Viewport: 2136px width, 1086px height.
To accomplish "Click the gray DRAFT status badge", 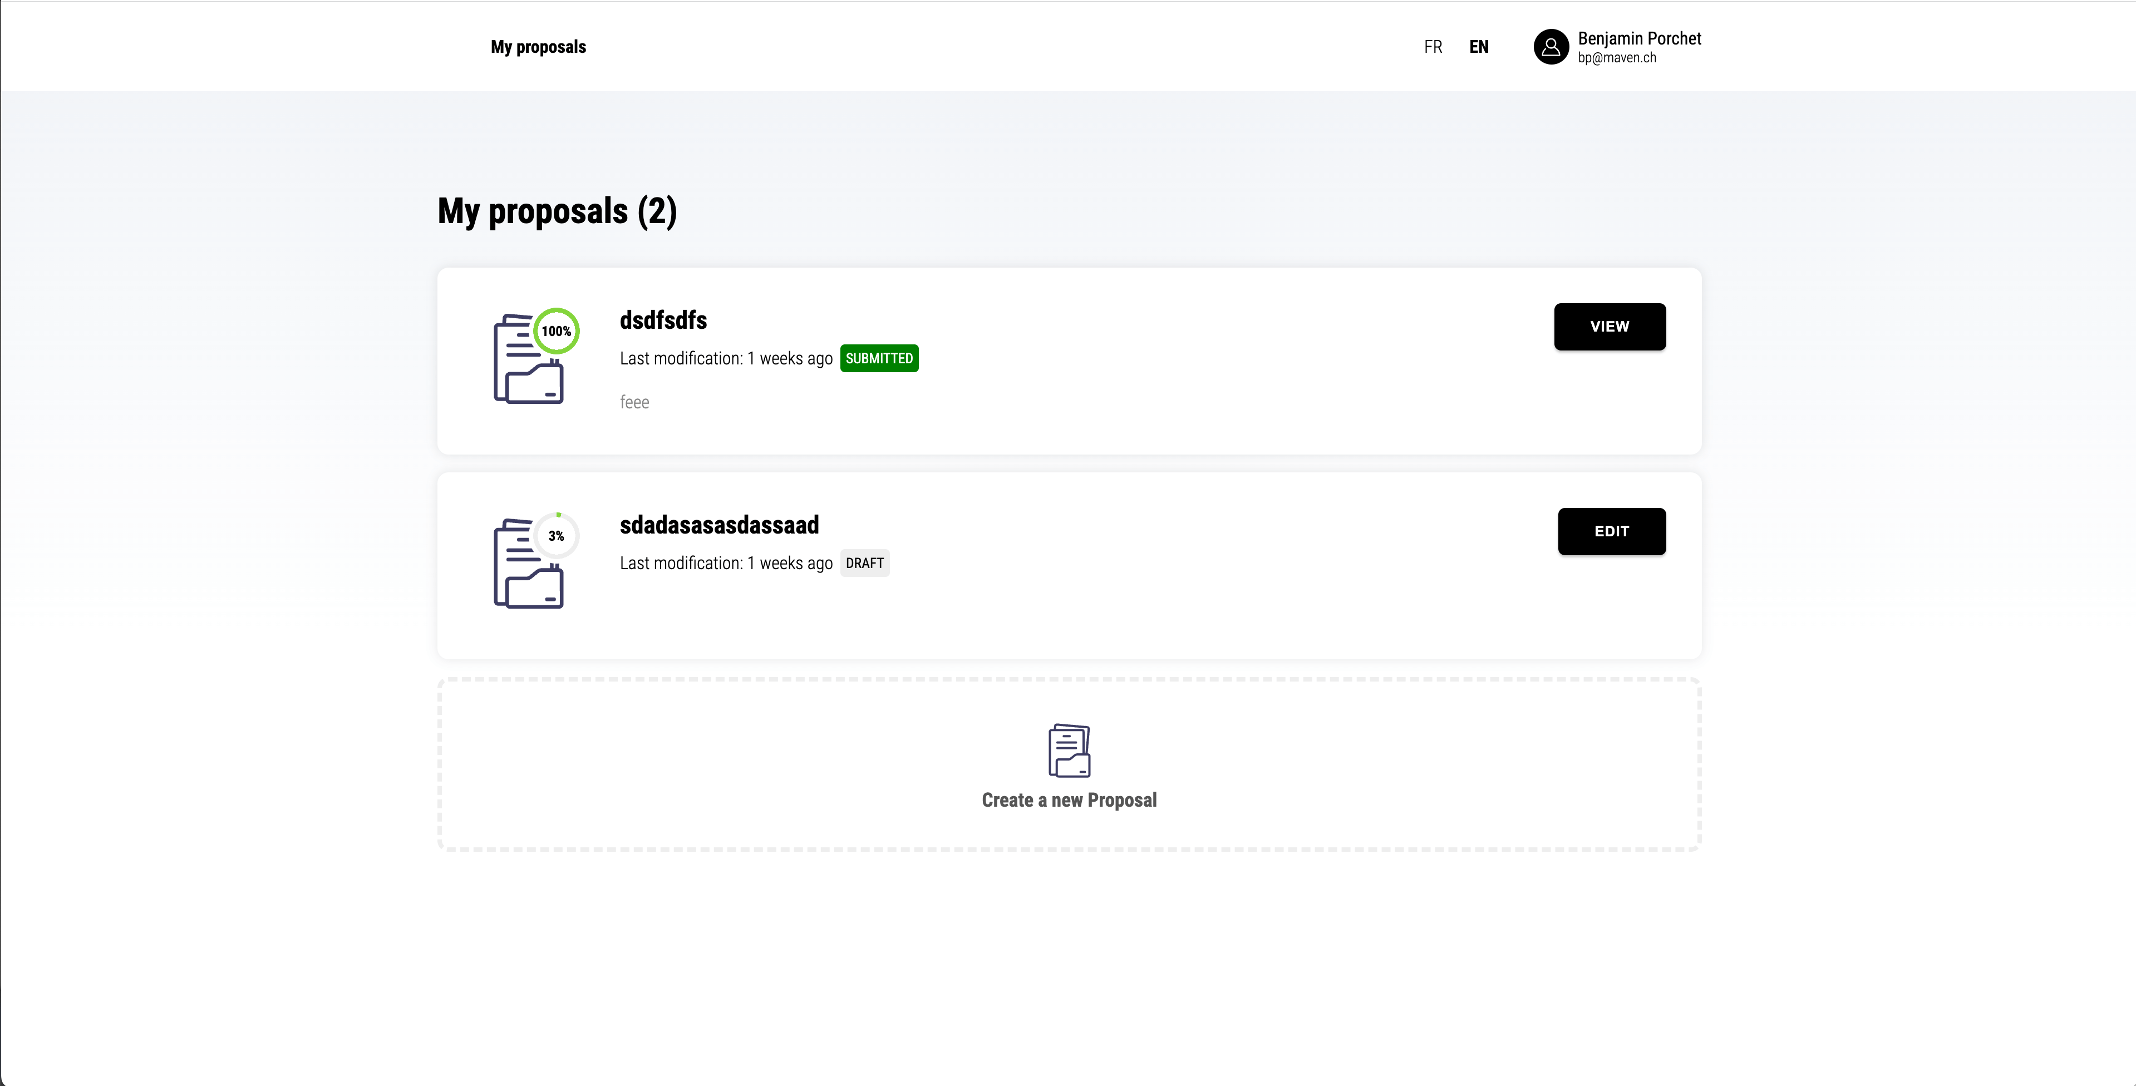I will (865, 563).
